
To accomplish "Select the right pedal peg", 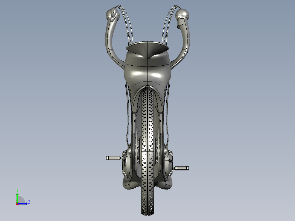I will tap(182, 168).
